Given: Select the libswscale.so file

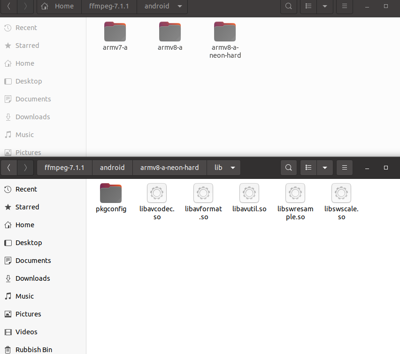Looking at the screenshot, I should click(x=341, y=201).
